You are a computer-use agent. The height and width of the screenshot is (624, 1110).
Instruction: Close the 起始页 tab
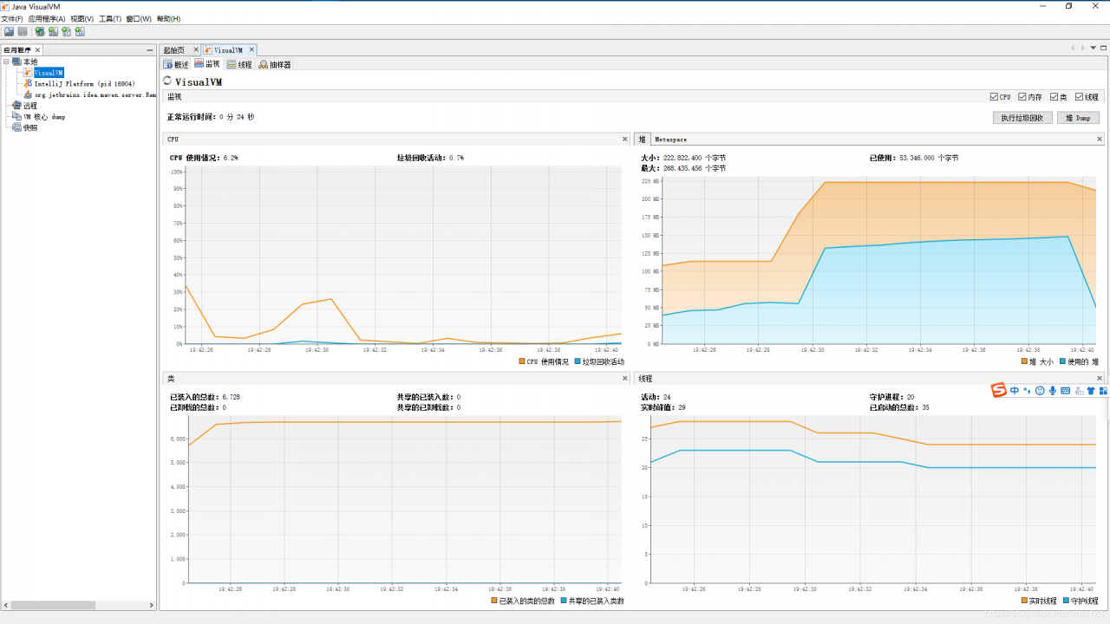tap(195, 50)
